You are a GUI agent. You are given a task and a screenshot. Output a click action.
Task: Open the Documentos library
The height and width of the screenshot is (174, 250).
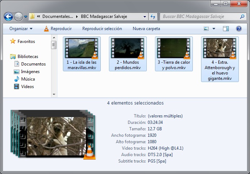[x=33, y=64]
